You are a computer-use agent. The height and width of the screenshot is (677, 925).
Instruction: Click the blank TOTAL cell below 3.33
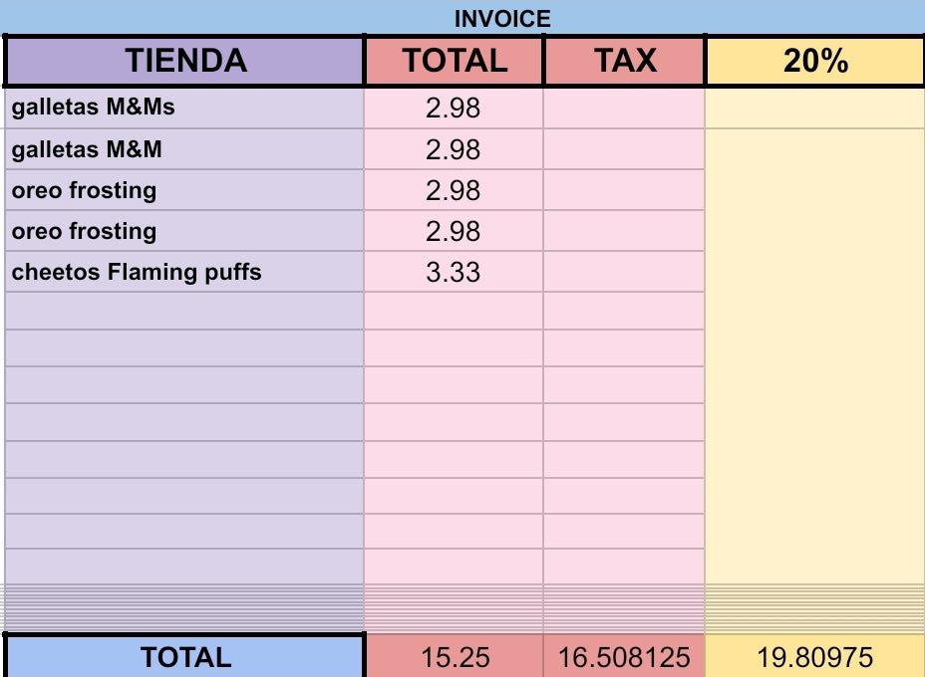(x=454, y=311)
